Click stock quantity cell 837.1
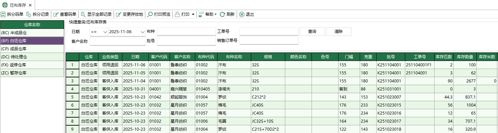The width and height of the screenshot is (498, 133). click(x=465, y=97)
